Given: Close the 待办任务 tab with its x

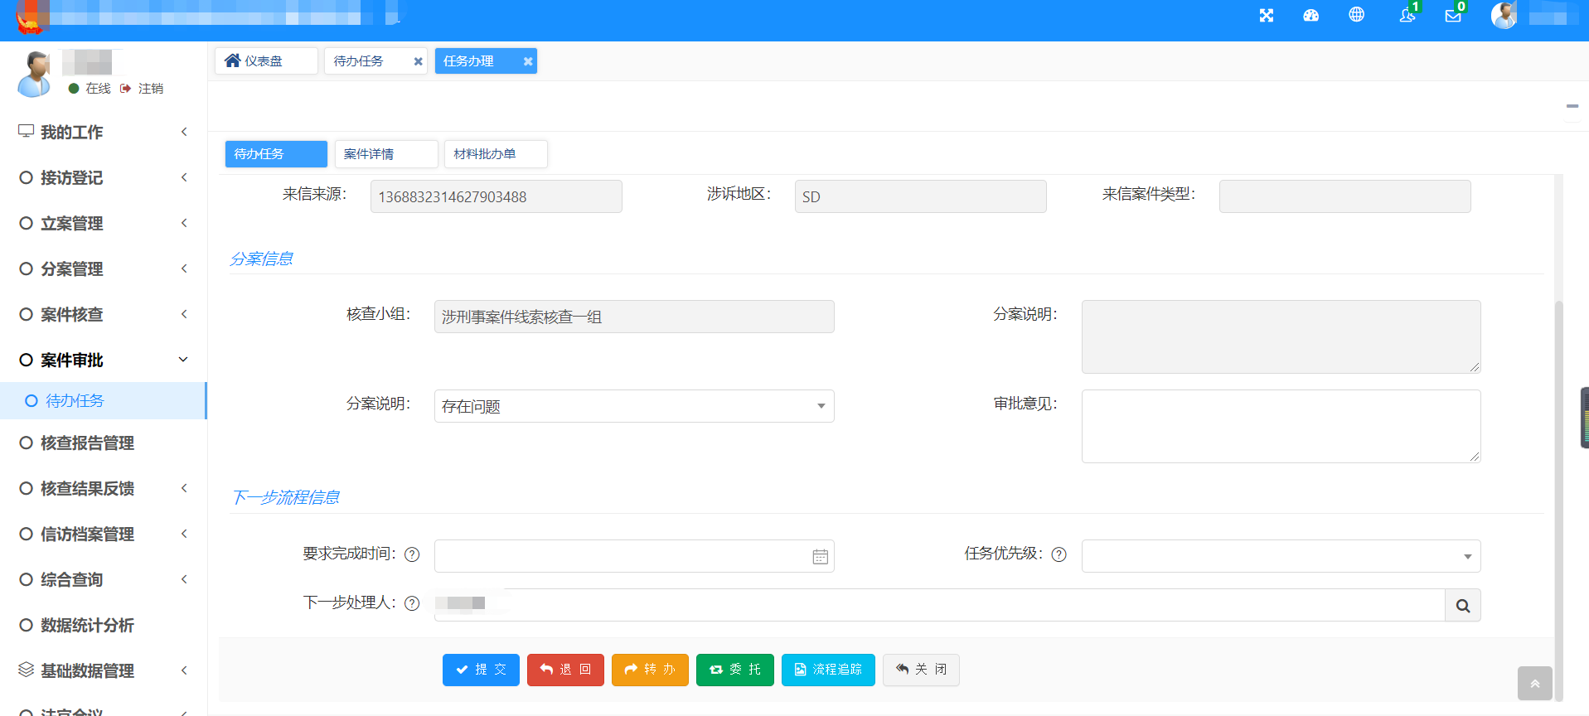Looking at the screenshot, I should pyautogui.click(x=418, y=61).
